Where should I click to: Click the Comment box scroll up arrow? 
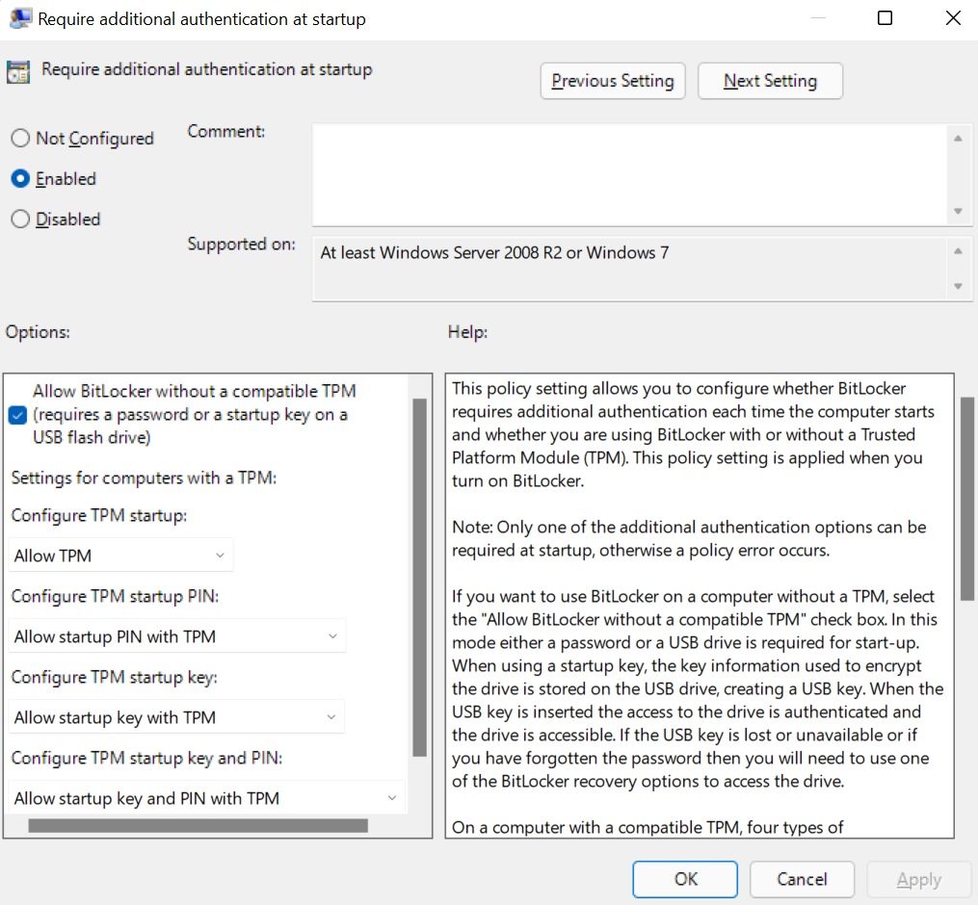coord(958,139)
